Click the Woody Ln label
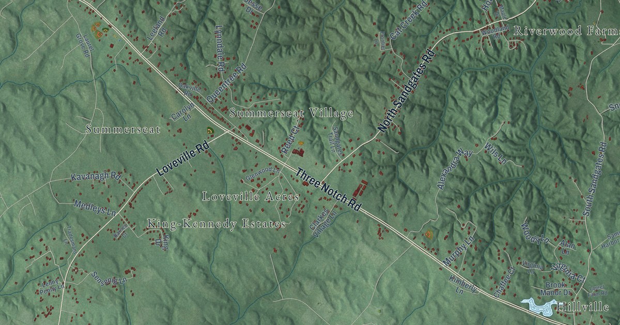The width and height of the screenshot is (620, 325). [x=534, y=233]
